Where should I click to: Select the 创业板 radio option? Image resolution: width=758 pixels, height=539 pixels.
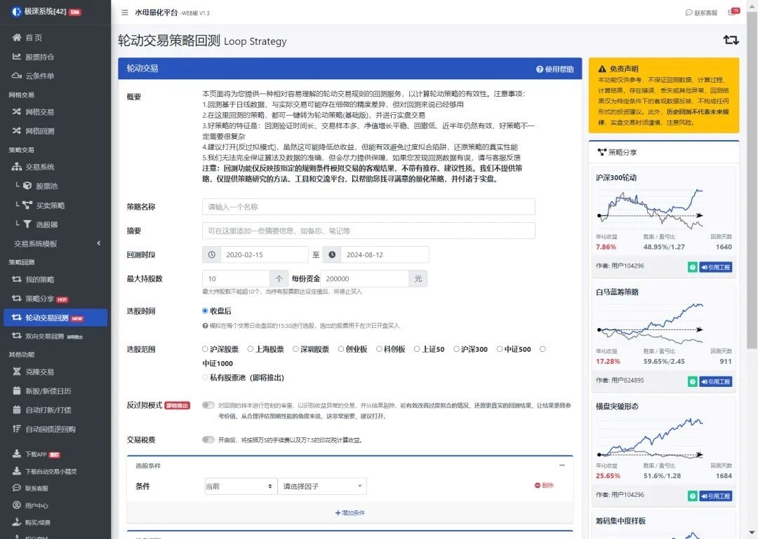(341, 349)
